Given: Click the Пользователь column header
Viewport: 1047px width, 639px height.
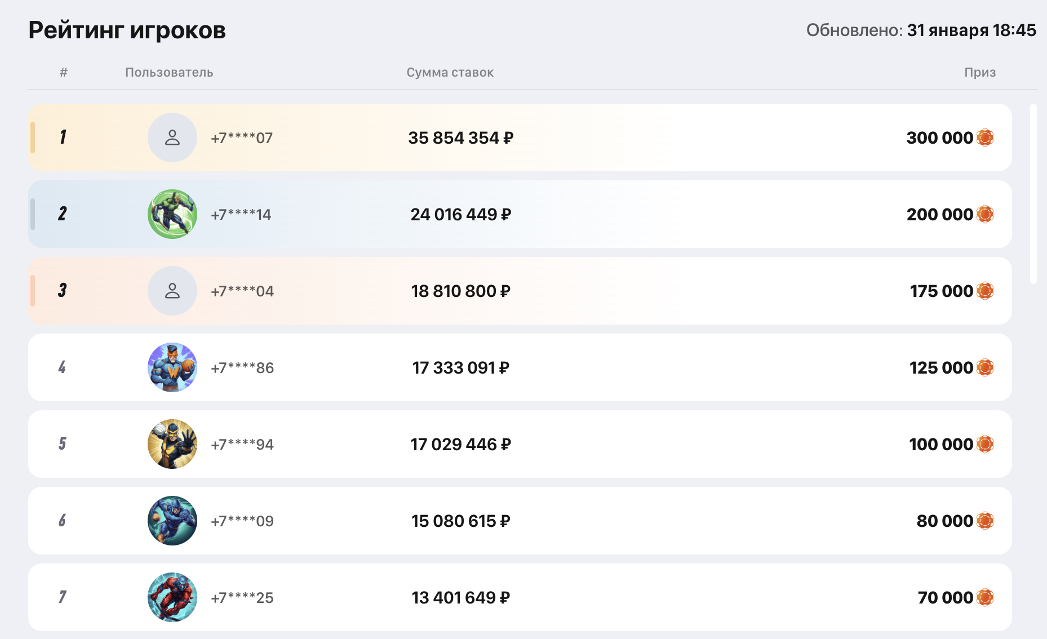Looking at the screenshot, I should [169, 72].
